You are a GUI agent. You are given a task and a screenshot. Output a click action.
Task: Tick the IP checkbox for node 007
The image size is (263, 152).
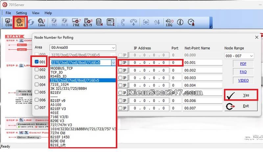[120, 108]
